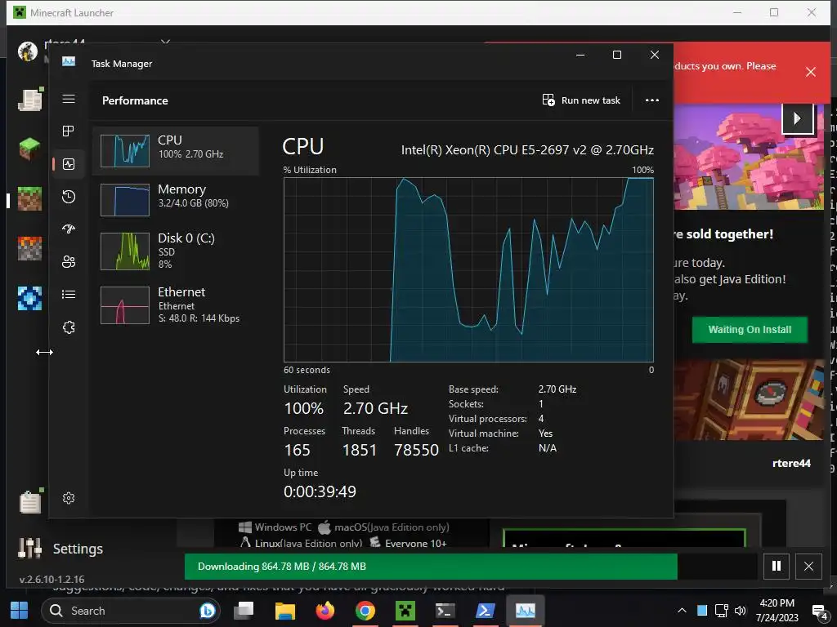Switch to Minecraft Launcher taskbar icon

[x=405, y=611]
